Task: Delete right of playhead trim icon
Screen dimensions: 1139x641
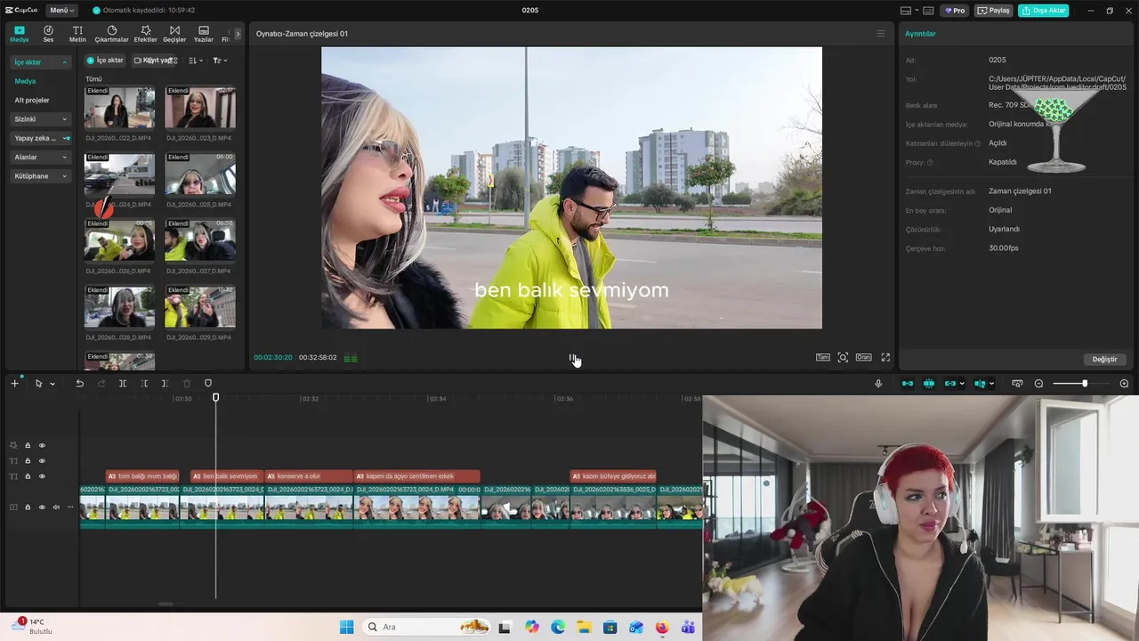Action: click(x=165, y=384)
